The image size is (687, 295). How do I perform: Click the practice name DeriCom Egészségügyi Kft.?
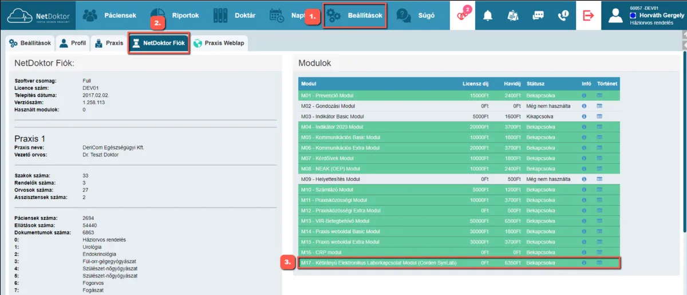tap(113, 147)
